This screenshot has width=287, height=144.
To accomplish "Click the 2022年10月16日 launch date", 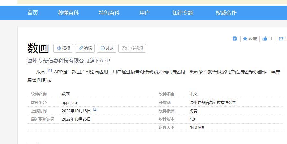I will (76, 111).
